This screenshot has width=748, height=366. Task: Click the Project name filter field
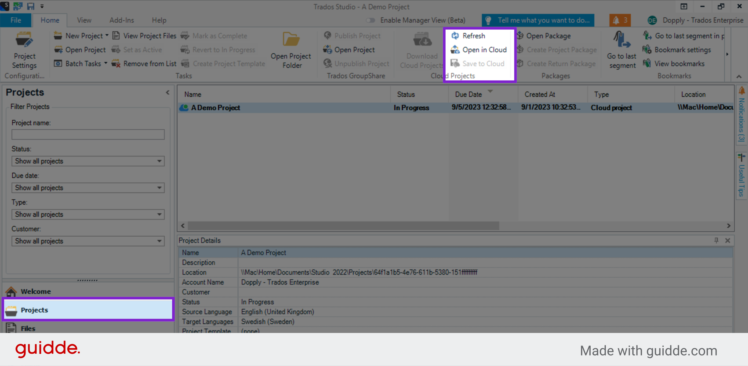(x=88, y=134)
